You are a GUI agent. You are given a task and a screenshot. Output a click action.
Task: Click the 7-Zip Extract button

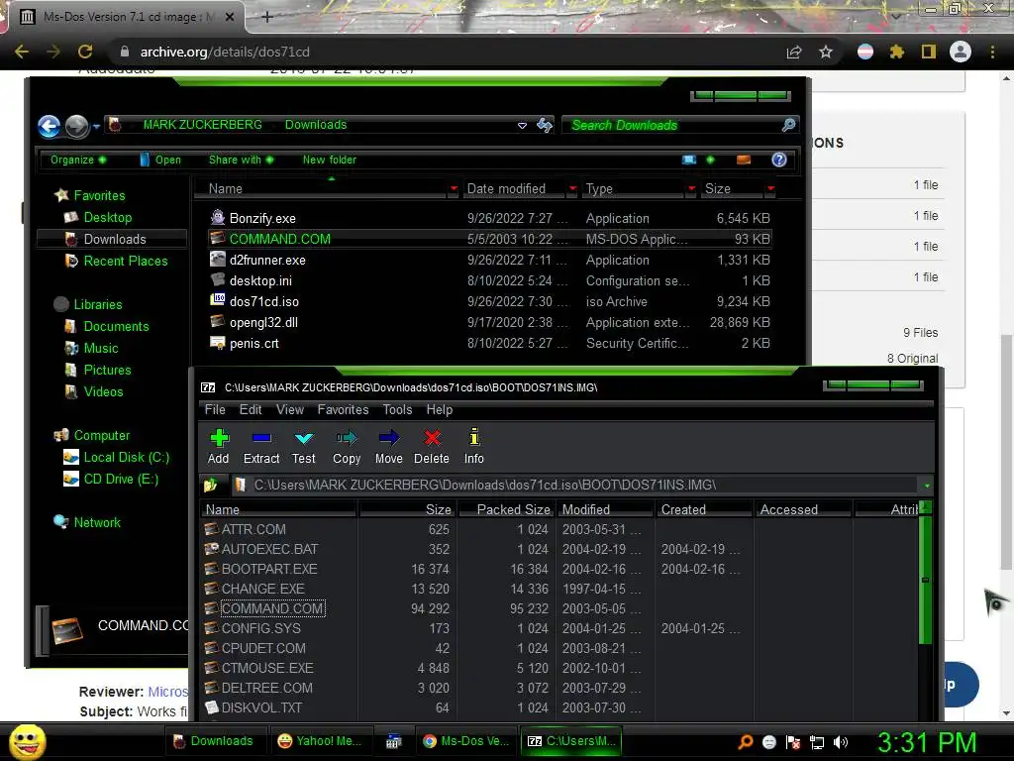pyautogui.click(x=261, y=446)
